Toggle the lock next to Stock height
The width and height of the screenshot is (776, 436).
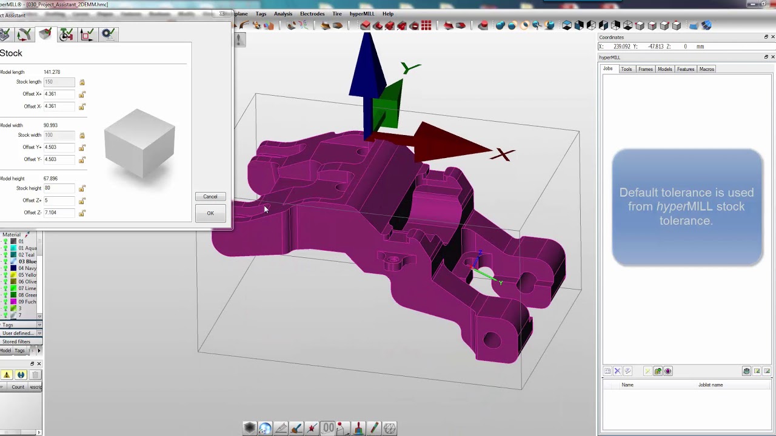tap(82, 188)
